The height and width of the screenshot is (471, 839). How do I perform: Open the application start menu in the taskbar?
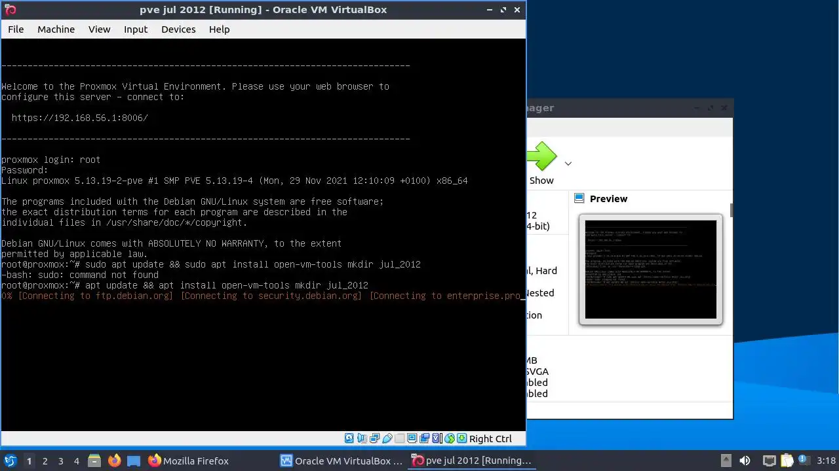click(x=10, y=461)
